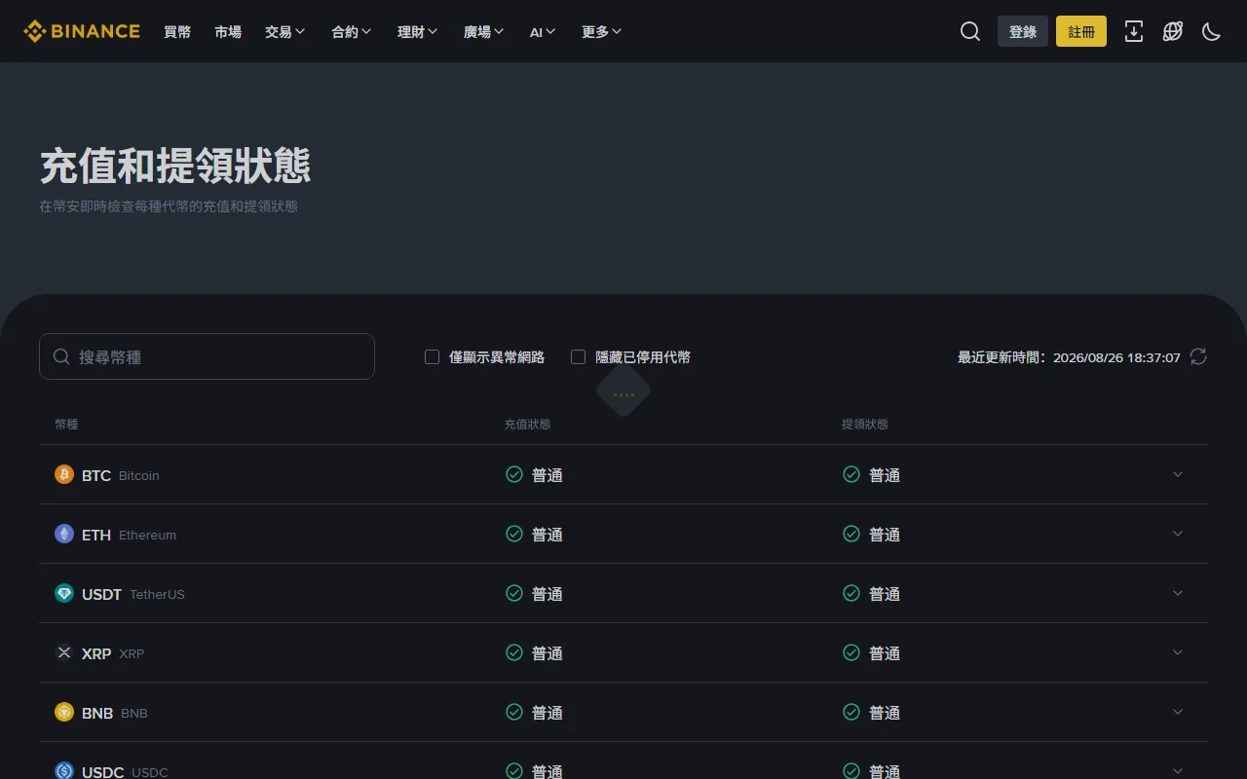The image size is (1247, 779).
Task: Click BTC deposit status check icon
Action: tap(514, 474)
